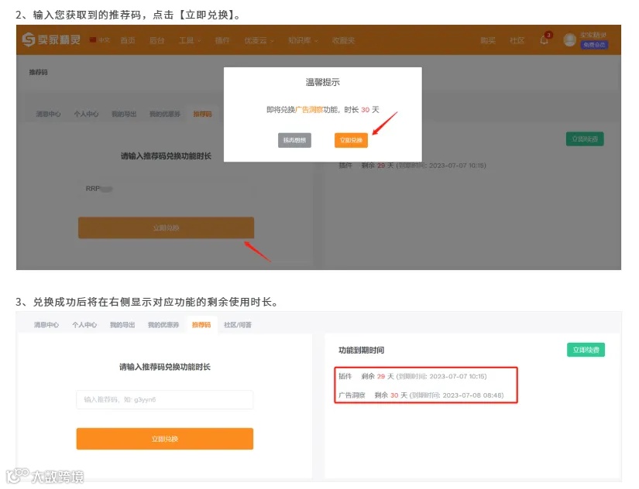Click the 免费会员 membership badge
639x489 pixels.
593,46
